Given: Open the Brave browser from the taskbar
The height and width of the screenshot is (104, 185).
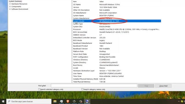Looking at the screenshot, I should pyautogui.click(x=68, y=101).
